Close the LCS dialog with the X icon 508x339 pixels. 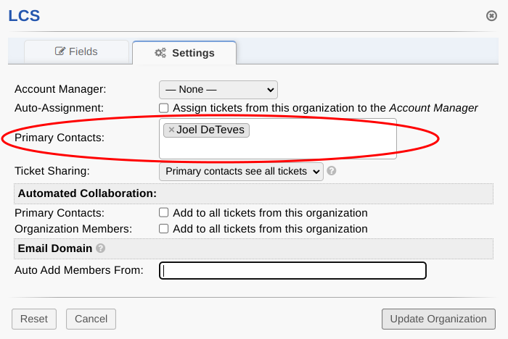491,15
